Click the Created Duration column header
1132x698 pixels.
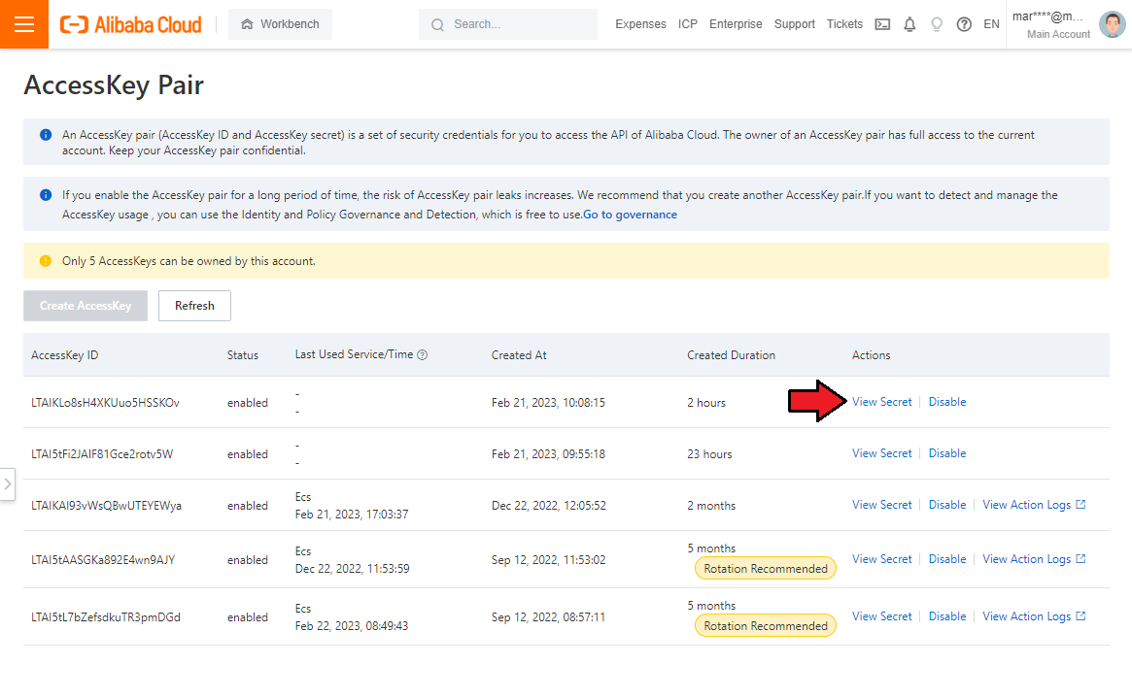coord(731,354)
